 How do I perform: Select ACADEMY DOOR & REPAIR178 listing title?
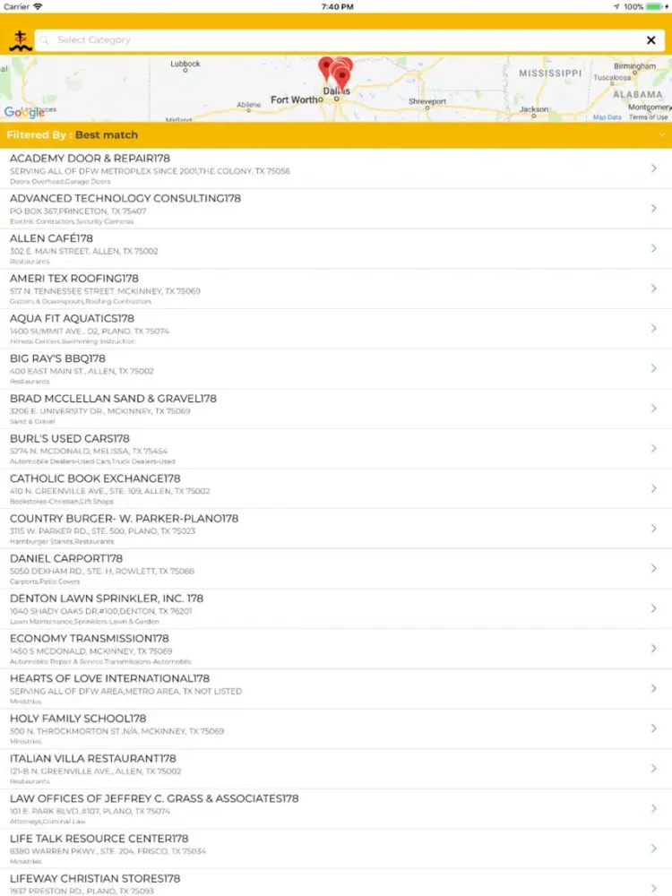pyautogui.click(x=90, y=159)
